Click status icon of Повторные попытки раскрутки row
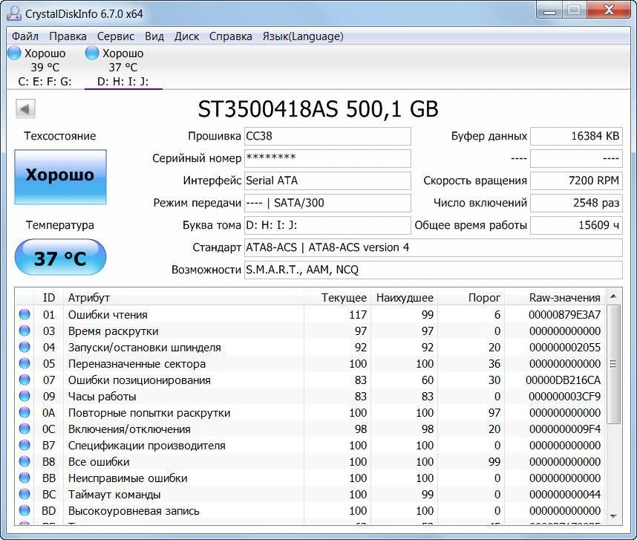The height and width of the screenshot is (540, 637). (x=24, y=412)
